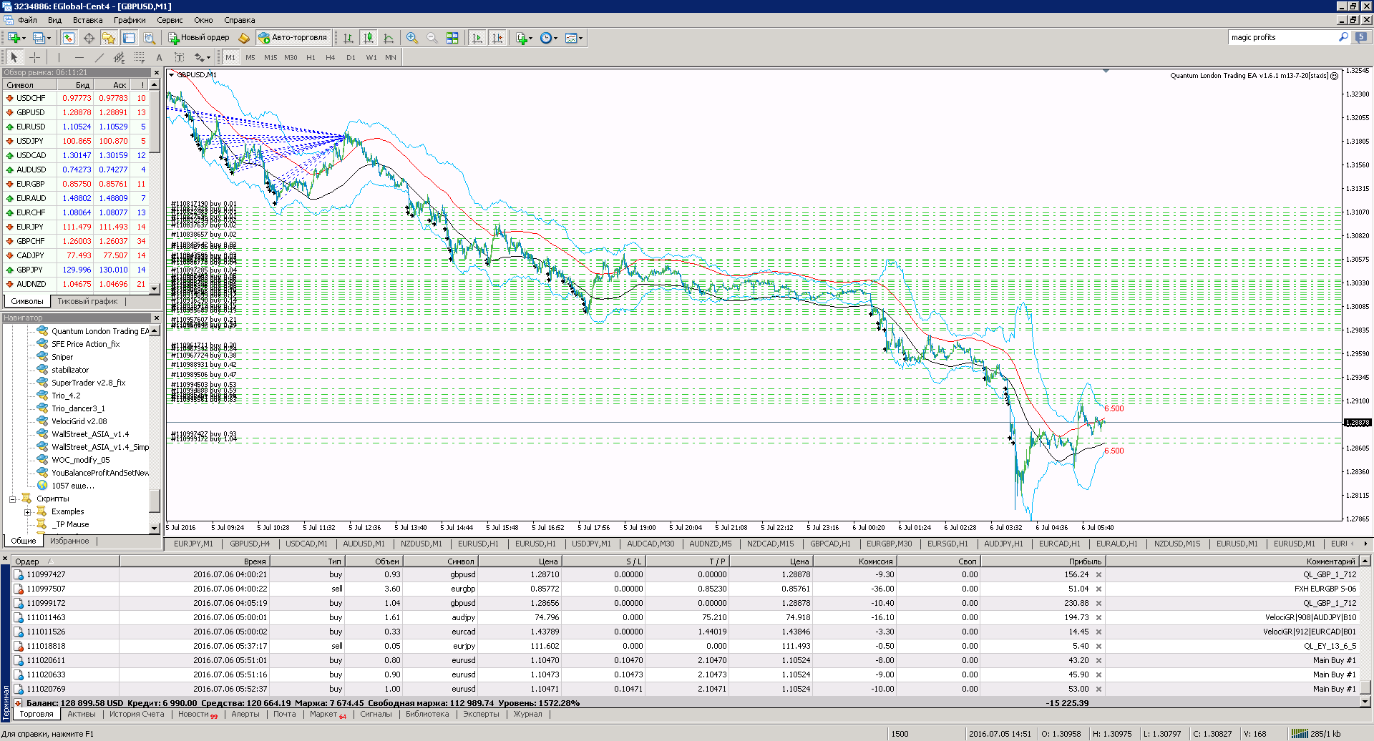This screenshot has width=1374, height=741.
Task: Select the crosshair tool
Action: (x=34, y=57)
